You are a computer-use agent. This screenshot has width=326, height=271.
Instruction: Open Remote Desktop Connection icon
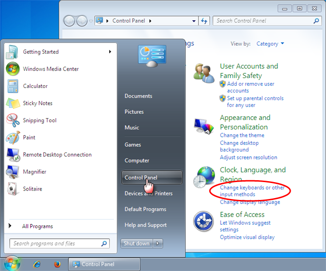click(13, 154)
